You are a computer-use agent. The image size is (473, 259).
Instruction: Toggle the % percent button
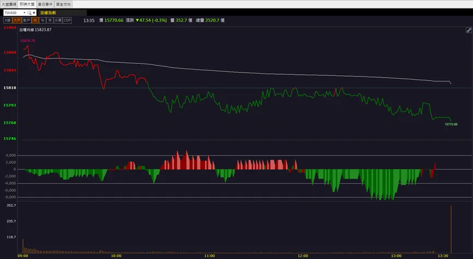tap(43, 20)
